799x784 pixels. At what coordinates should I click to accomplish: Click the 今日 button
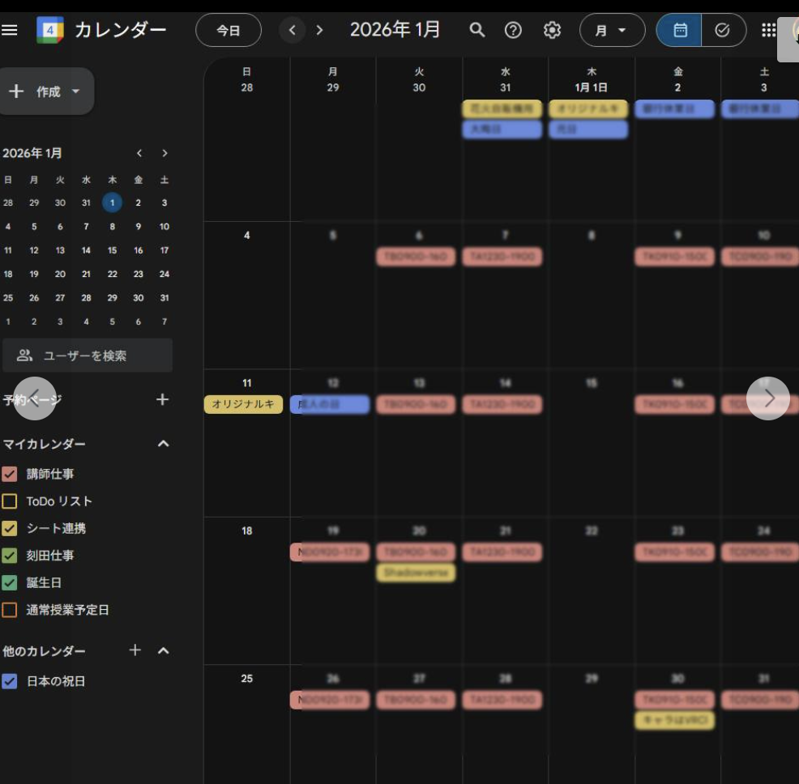pos(229,31)
